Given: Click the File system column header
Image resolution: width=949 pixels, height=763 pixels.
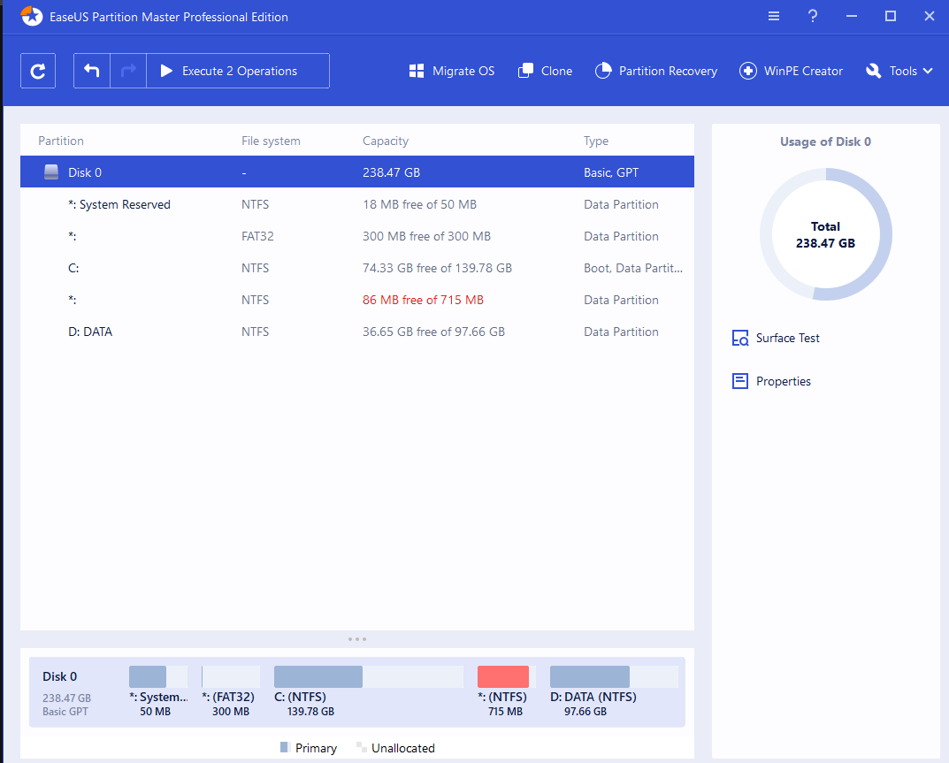Looking at the screenshot, I should [x=271, y=141].
